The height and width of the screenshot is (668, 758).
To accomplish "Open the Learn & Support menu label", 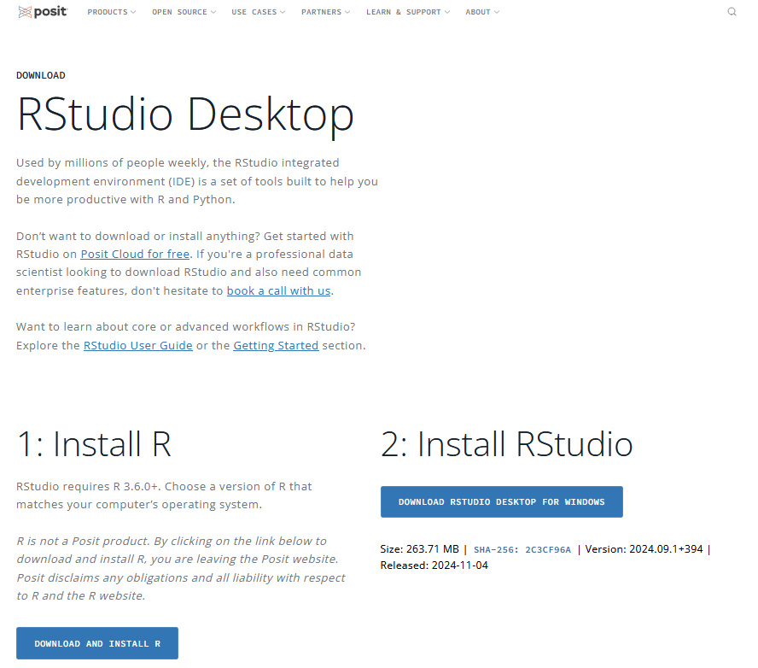I will [403, 13].
